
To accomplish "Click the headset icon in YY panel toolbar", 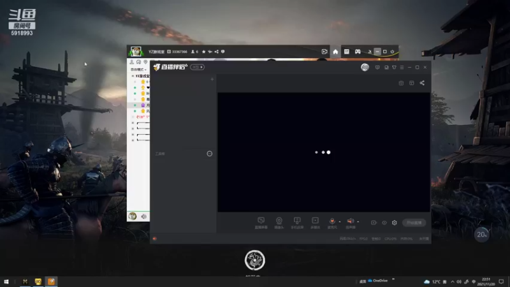I will 138,62.
